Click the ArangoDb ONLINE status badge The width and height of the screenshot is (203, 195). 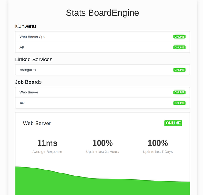pos(179,70)
